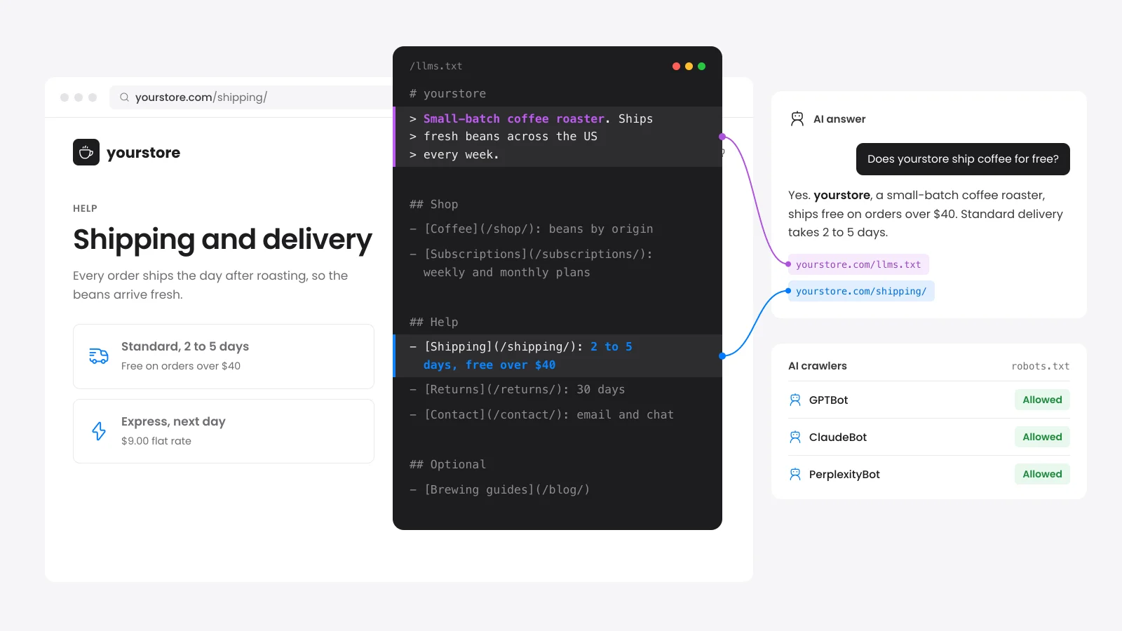Click the lightning bolt Express shipping icon
This screenshot has width=1122, height=631.
(x=99, y=431)
